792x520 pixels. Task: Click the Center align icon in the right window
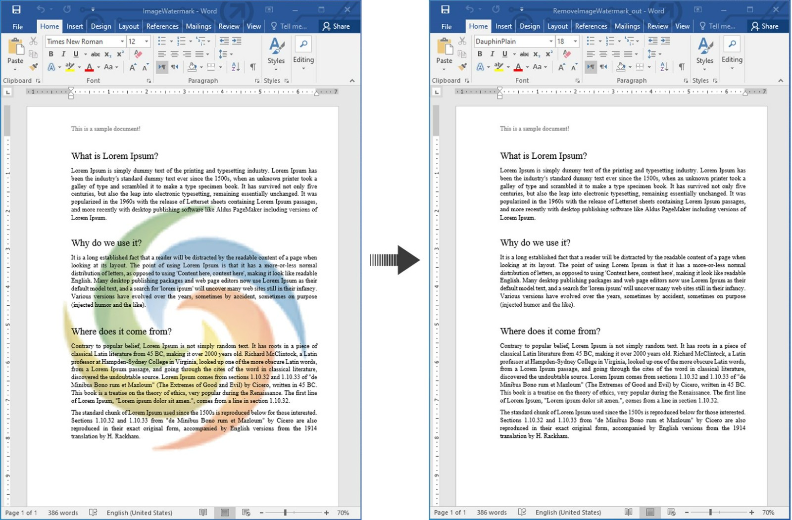click(x=603, y=54)
